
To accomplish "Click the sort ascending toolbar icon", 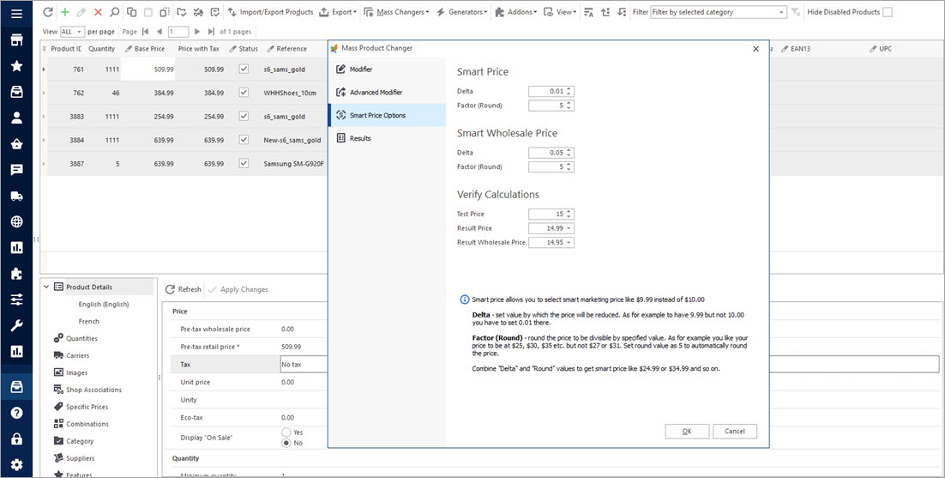I will (x=605, y=11).
